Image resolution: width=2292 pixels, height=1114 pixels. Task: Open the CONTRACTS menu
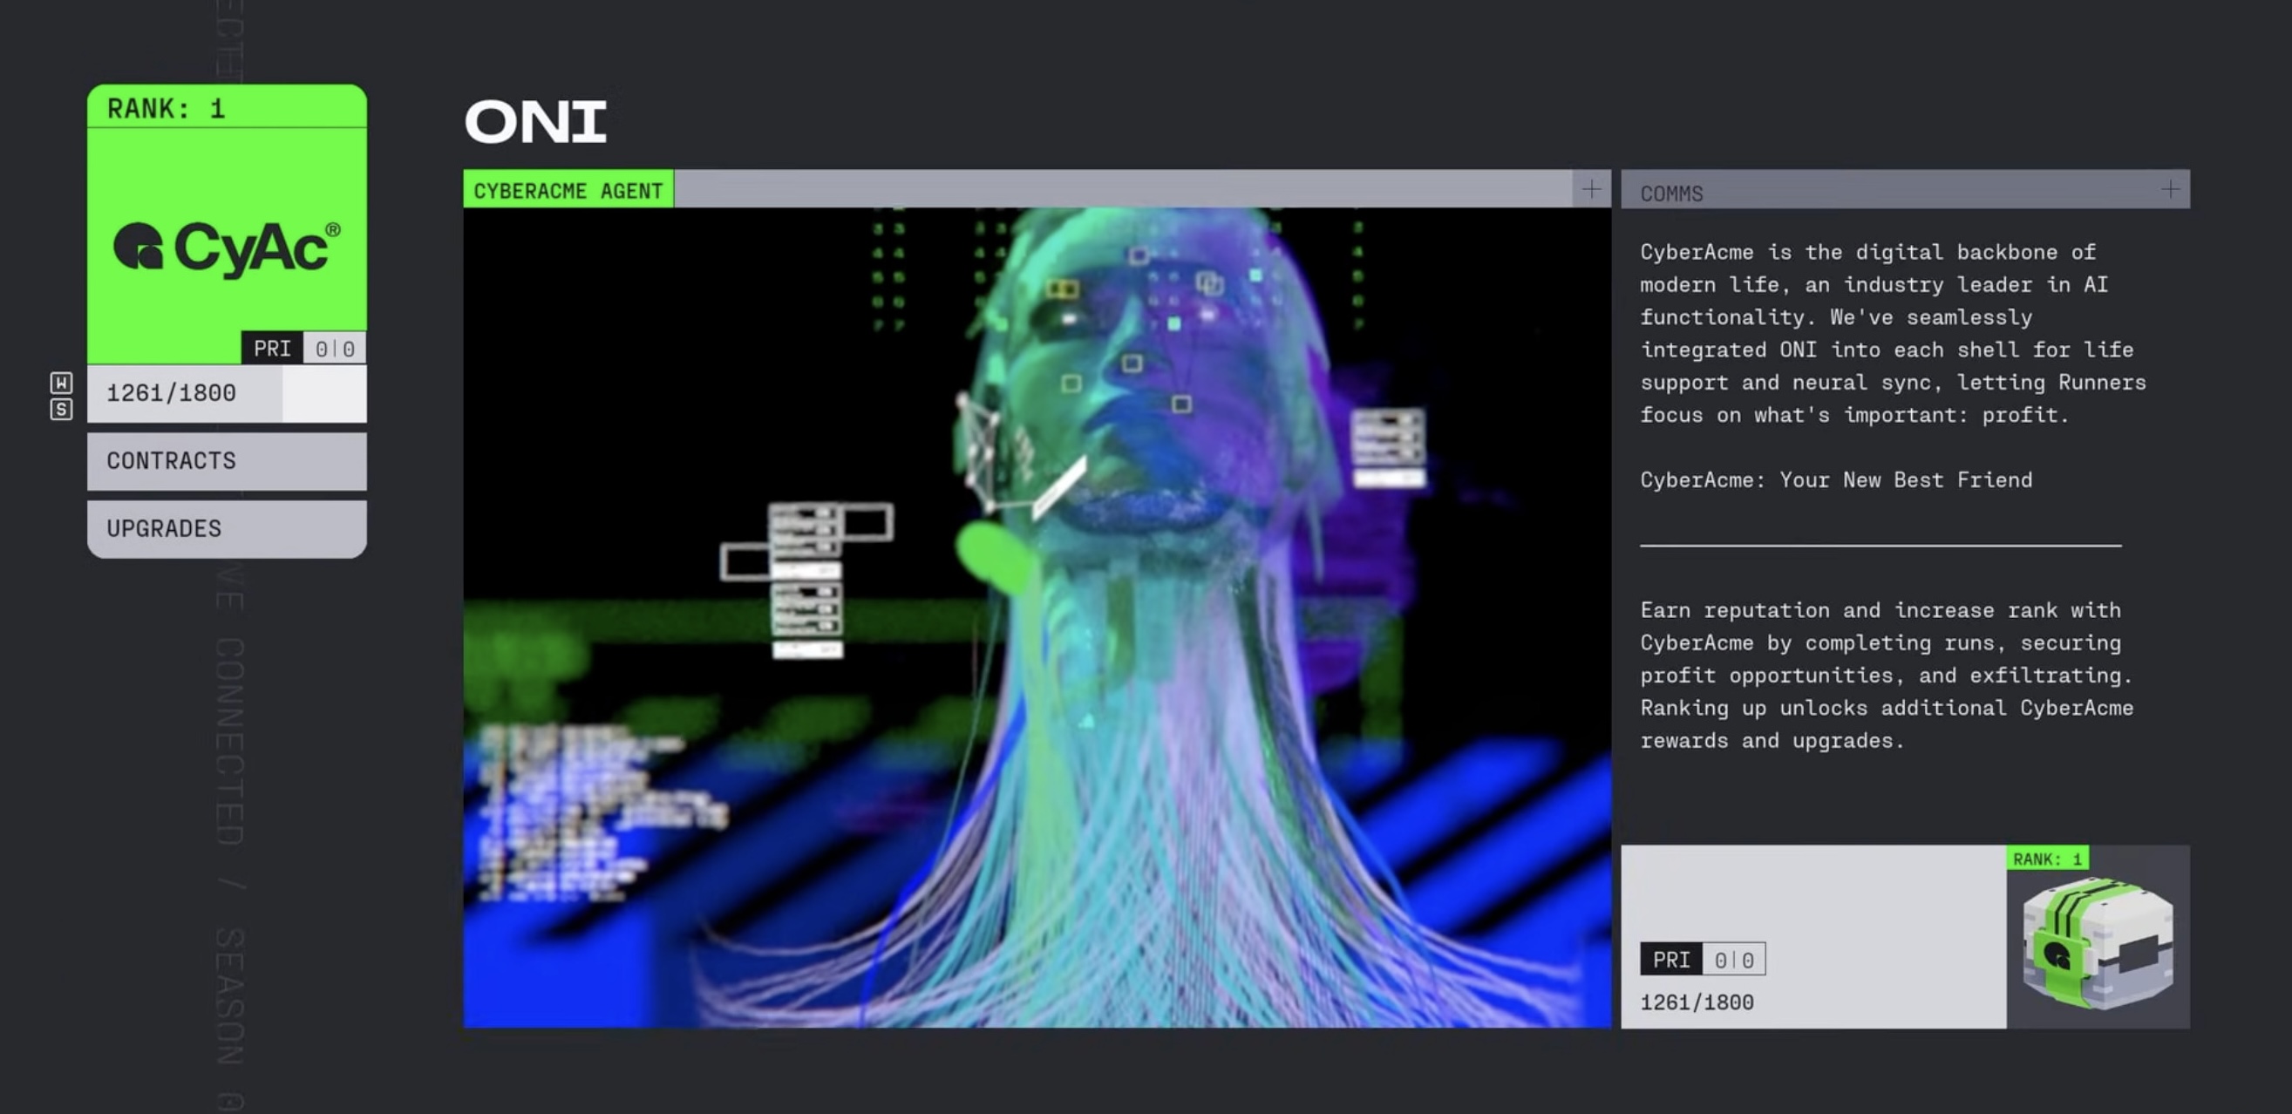[x=227, y=461]
